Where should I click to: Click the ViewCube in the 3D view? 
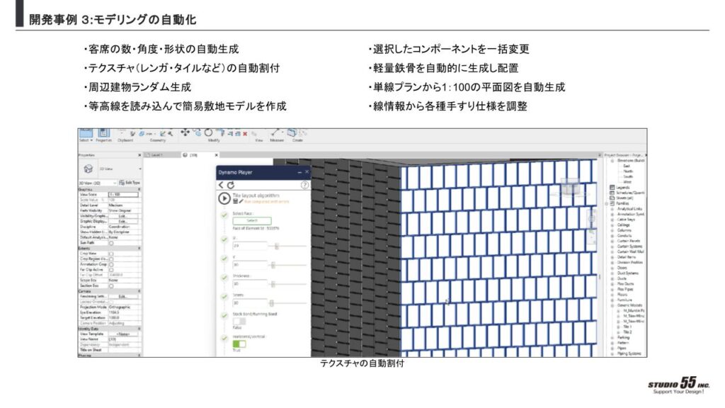[x=570, y=188]
